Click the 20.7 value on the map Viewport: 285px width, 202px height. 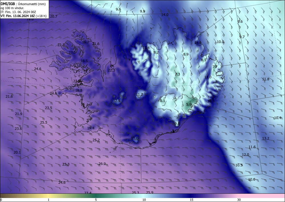(x=54, y=17)
